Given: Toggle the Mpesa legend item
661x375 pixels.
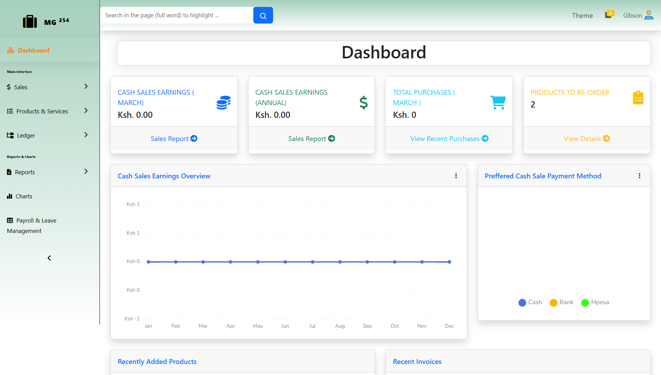Looking at the screenshot, I should click(595, 302).
